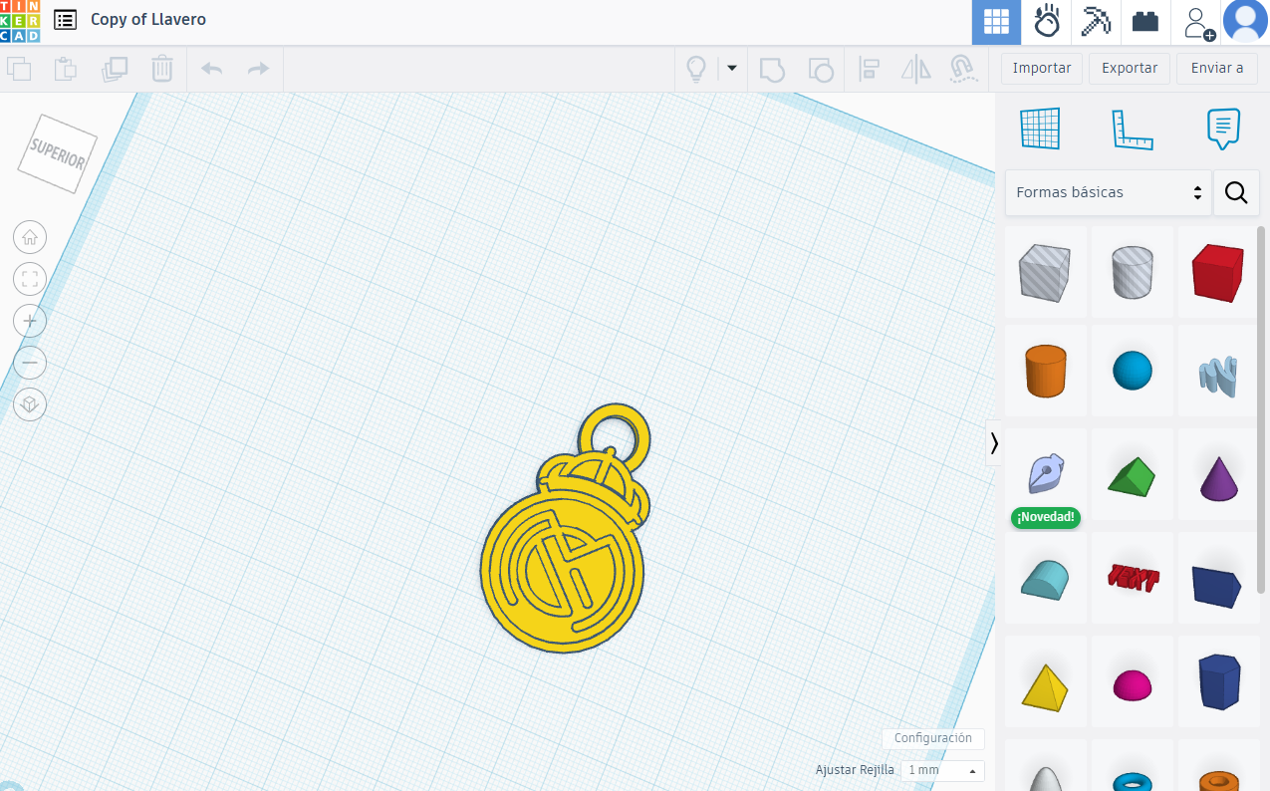Screen dimensions: 1270x791
Task: Select the red Box shape thumbnail
Action: pos(1217,272)
